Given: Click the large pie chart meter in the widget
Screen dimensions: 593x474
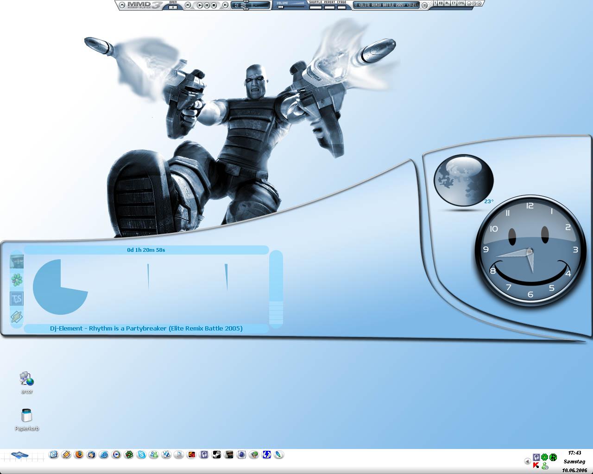Looking at the screenshot, I should click(60, 287).
